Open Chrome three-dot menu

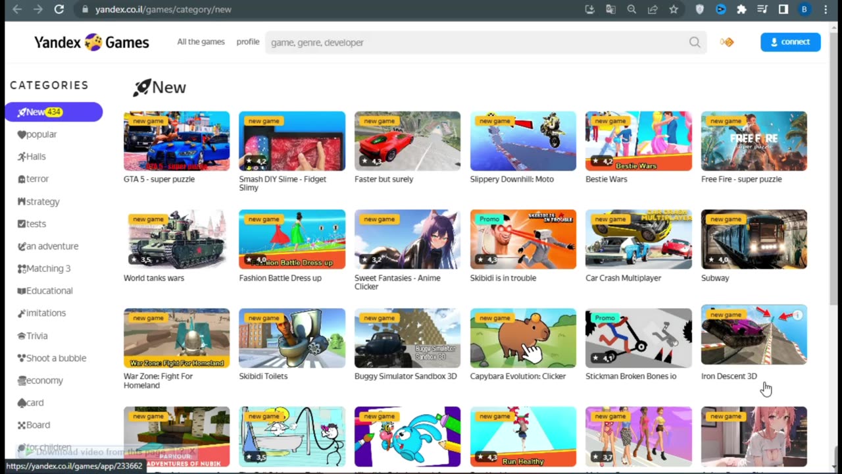pyautogui.click(x=826, y=9)
